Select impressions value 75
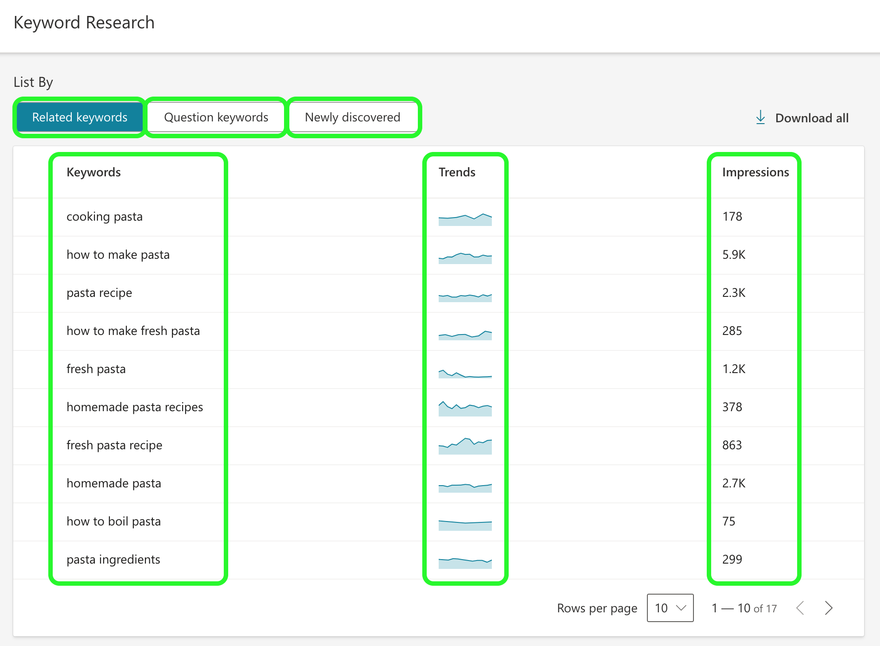This screenshot has width=880, height=646. pos(729,521)
